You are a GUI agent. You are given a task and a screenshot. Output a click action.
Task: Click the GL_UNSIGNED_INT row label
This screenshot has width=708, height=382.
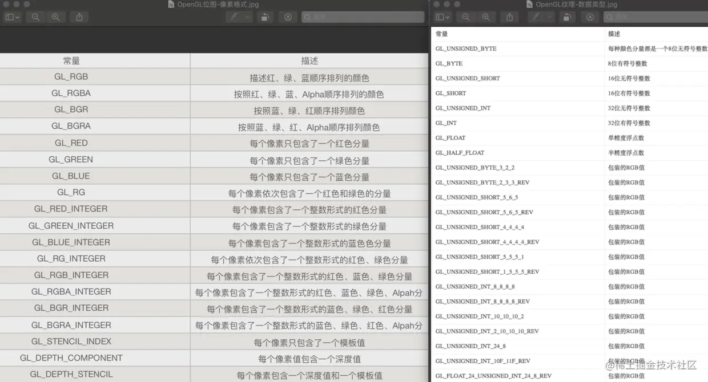click(463, 108)
